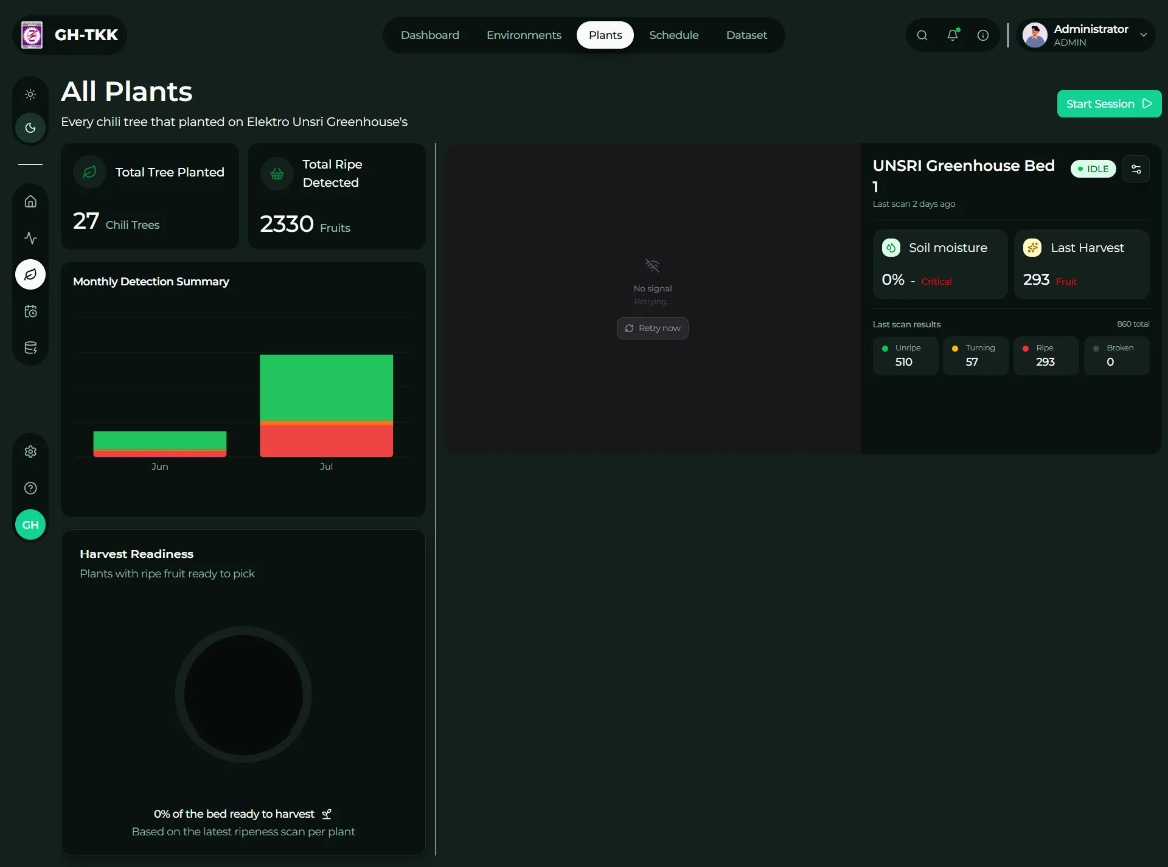The width and height of the screenshot is (1168, 867).
Task: Click the "860 total" scan count
Action: pyautogui.click(x=1133, y=324)
